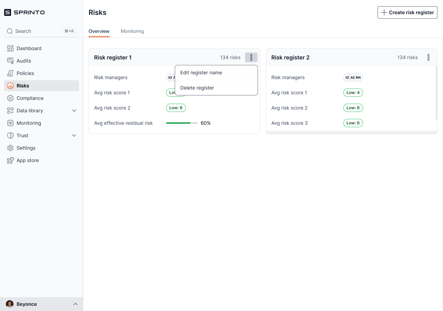Click the Audits icon in sidebar
The height and width of the screenshot is (311, 443).
pyautogui.click(x=10, y=61)
